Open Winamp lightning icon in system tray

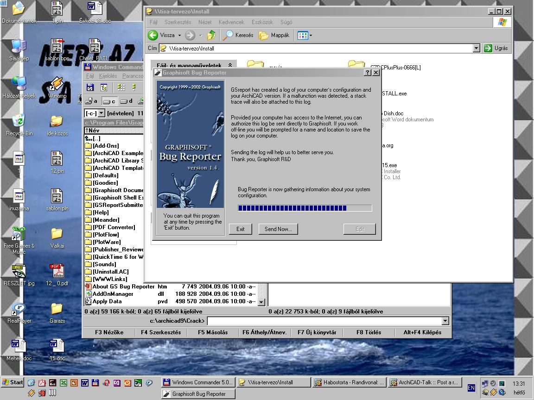(493, 393)
